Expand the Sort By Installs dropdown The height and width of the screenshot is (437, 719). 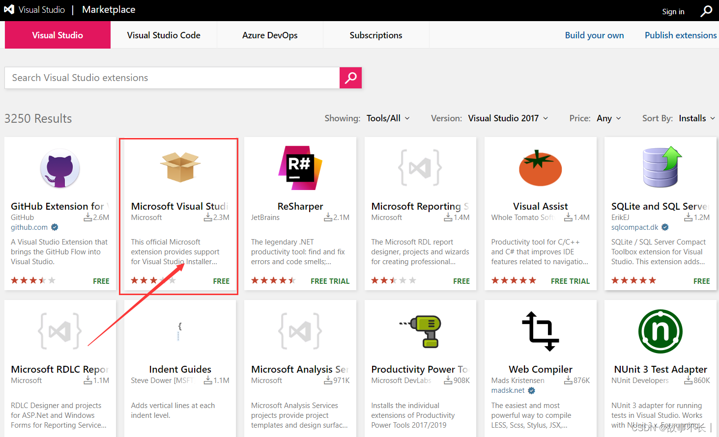click(x=697, y=118)
